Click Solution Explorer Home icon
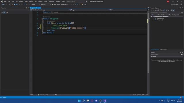Viewport: 184px width, 103px height. click(156, 10)
